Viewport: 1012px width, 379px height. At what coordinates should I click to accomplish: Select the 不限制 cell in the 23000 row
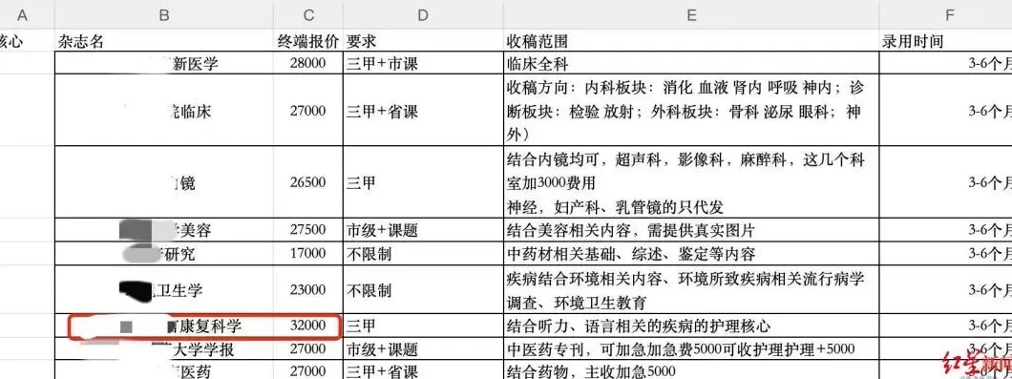click(x=423, y=290)
